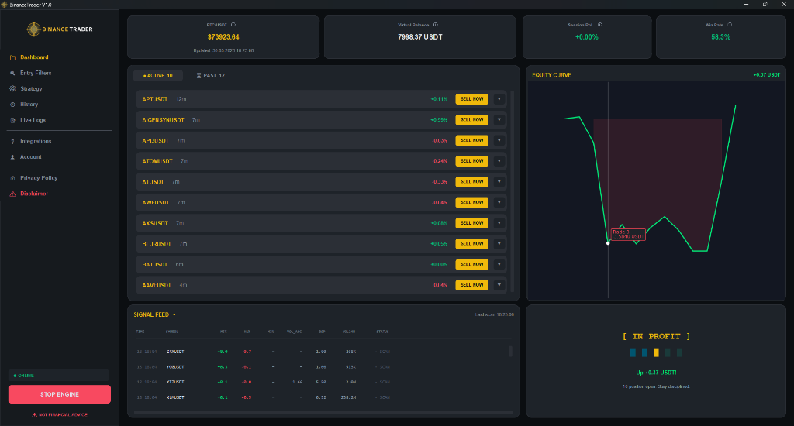Click the green online status dot
This screenshot has width=794, height=426.
click(15, 376)
